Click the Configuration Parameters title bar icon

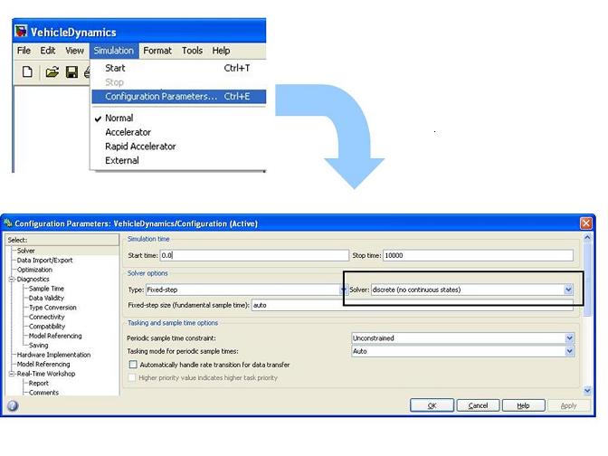click(8, 223)
